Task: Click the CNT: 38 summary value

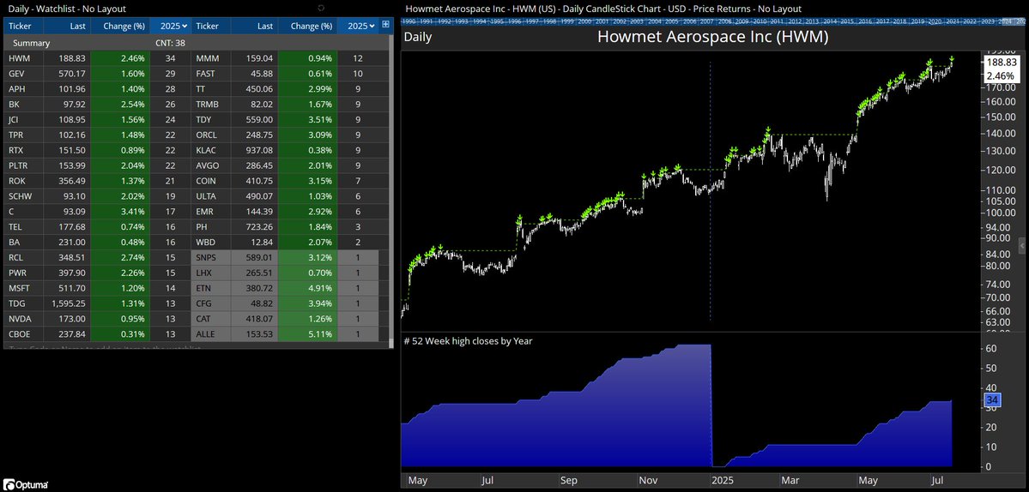Action: tap(170, 43)
